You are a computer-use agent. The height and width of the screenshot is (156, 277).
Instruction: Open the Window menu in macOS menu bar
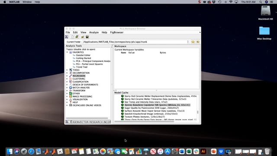click(x=27, y=2)
